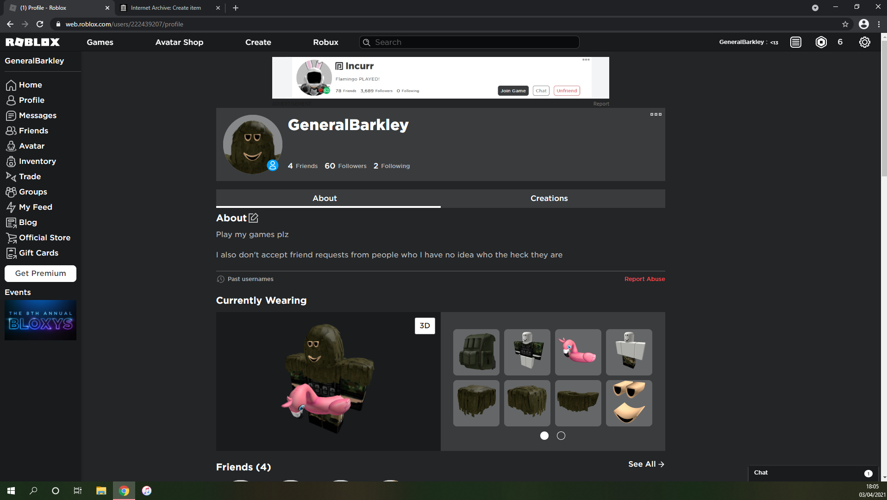
Task: Open profile options three-dot menu
Action: 656,114
